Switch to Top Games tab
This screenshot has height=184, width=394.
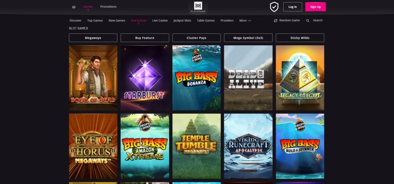[x=95, y=20]
